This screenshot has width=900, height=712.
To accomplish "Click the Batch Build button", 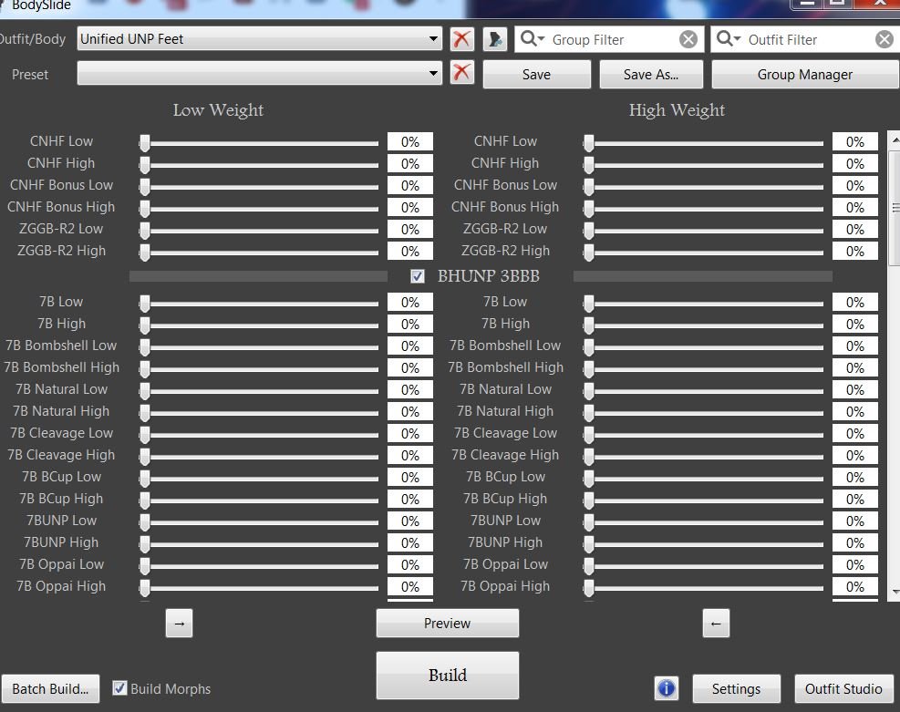I will tap(50, 688).
